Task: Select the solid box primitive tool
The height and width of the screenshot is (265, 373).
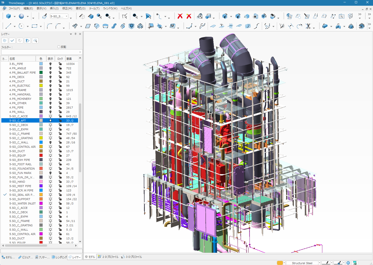Action: (x=8, y=16)
